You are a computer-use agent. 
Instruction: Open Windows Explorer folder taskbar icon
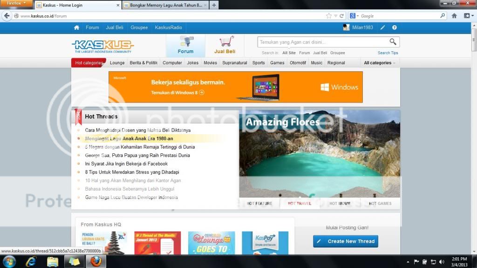[52, 261]
